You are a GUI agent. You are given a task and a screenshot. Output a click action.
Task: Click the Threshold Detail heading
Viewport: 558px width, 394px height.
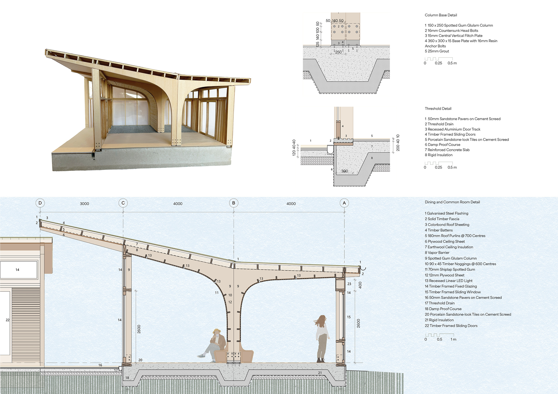(438, 109)
